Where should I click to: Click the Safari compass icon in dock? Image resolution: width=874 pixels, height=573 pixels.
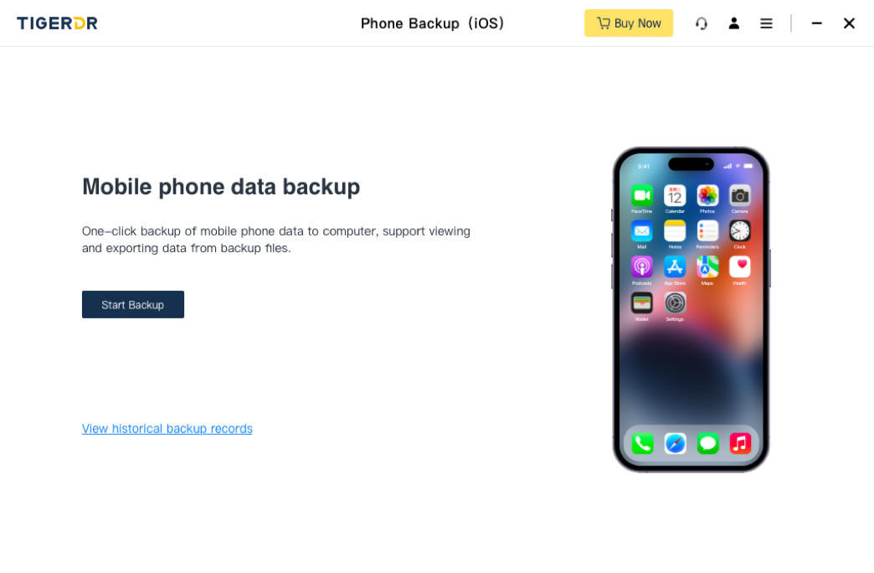[x=675, y=443]
